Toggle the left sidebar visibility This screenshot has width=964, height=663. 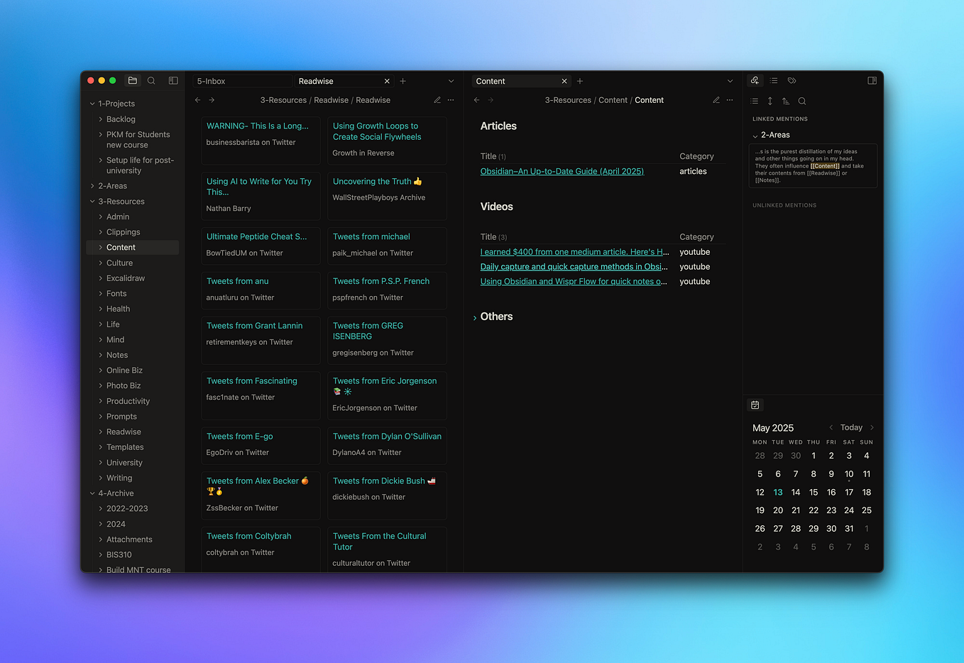click(172, 80)
